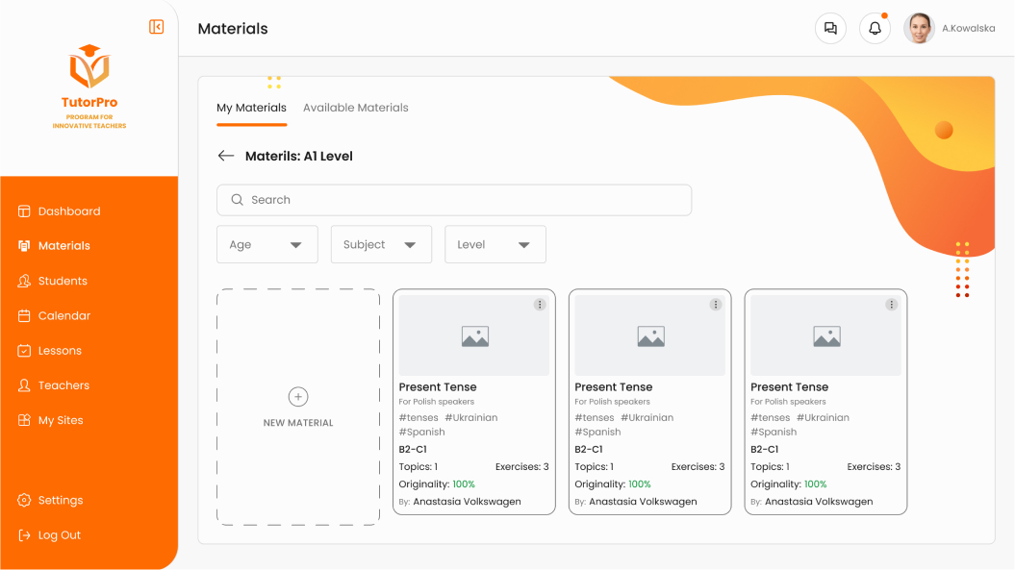The height and width of the screenshot is (570, 1015).
Task: Click the TutorPro logo
Action: pos(89,87)
